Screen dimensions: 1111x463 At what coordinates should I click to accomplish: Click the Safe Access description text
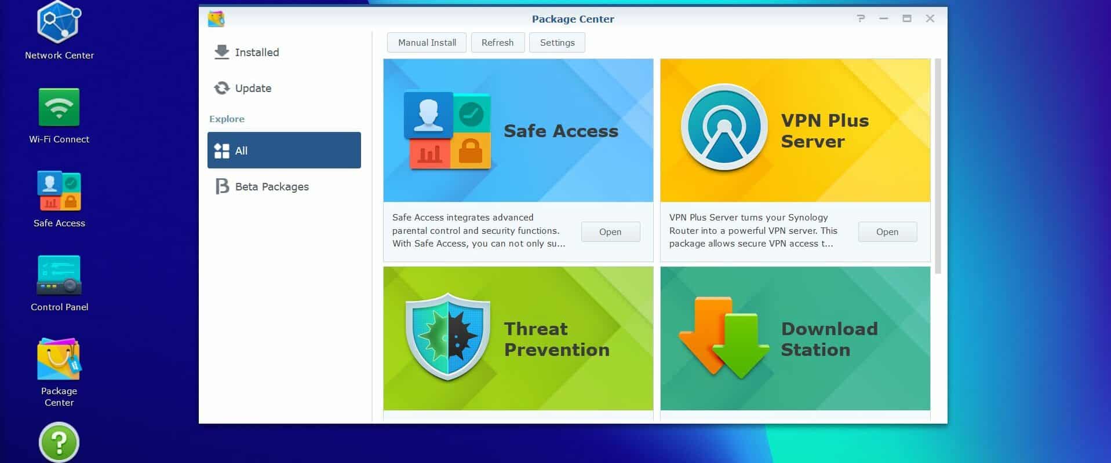coord(479,230)
